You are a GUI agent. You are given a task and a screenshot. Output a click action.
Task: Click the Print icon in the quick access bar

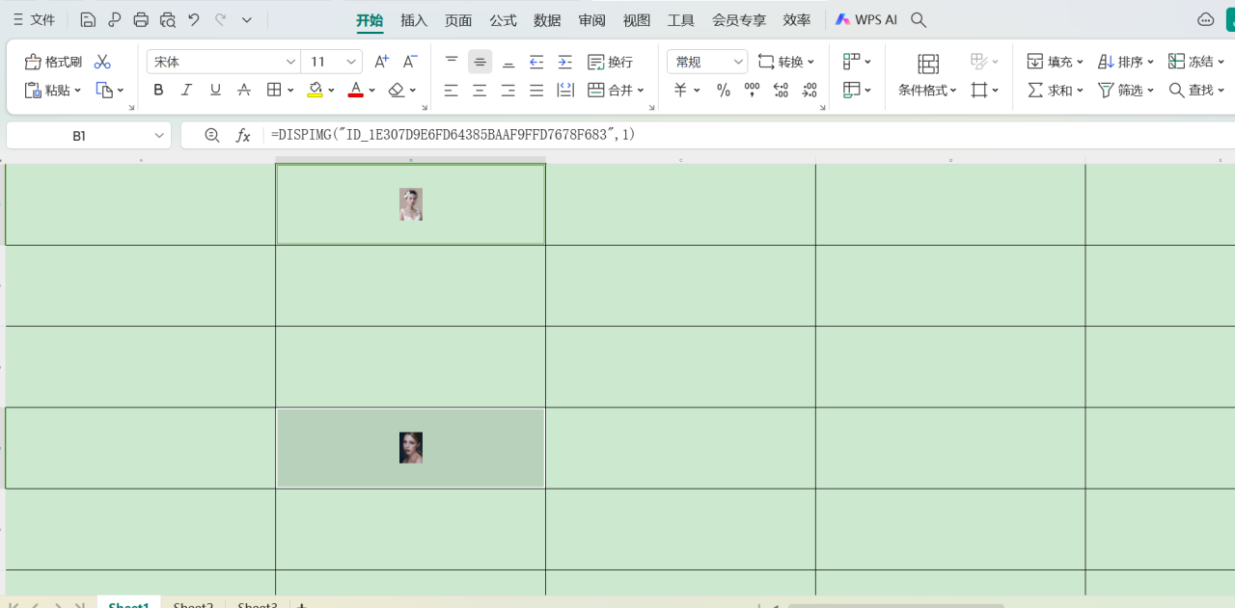[141, 19]
